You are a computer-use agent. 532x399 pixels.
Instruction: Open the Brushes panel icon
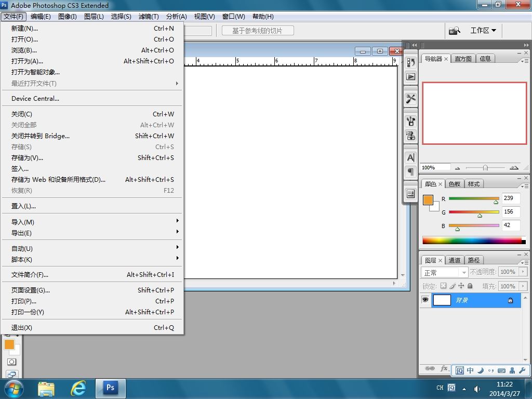pyautogui.click(x=410, y=121)
